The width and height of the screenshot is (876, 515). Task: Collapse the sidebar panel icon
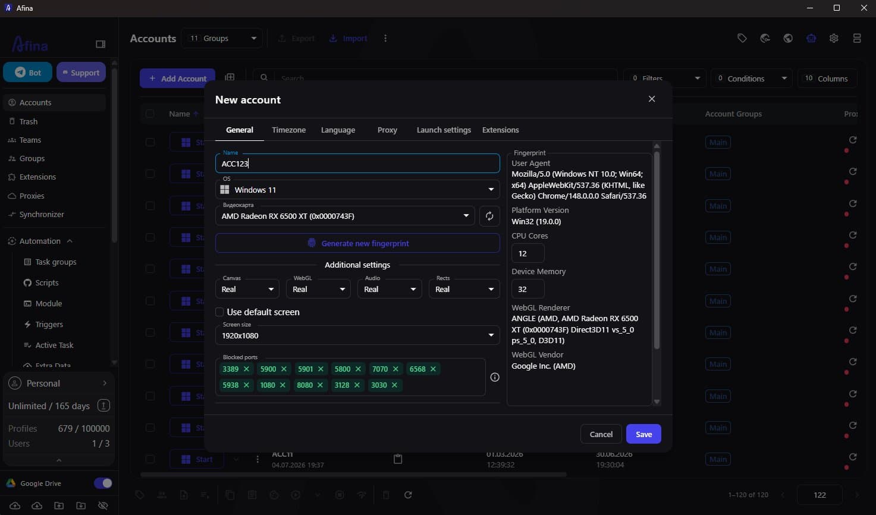point(101,44)
